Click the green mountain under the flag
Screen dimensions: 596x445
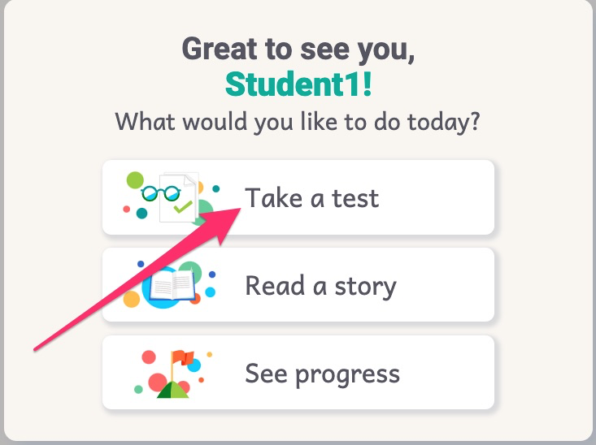(x=173, y=390)
